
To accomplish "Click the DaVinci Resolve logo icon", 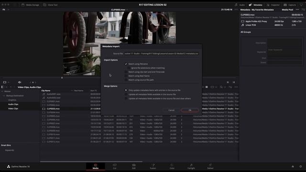I will 9,166.
